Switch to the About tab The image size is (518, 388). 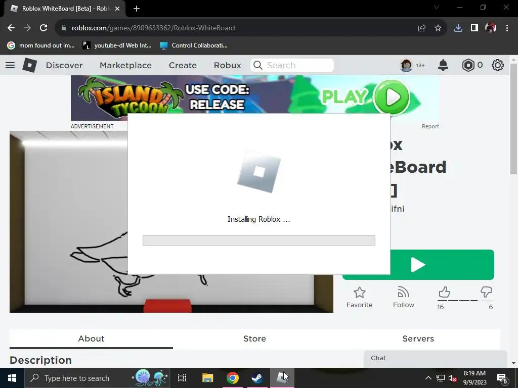tap(91, 339)
